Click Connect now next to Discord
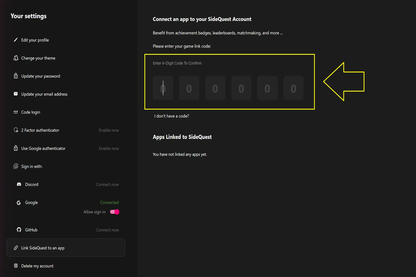The image size is (416, 277). 108,184
